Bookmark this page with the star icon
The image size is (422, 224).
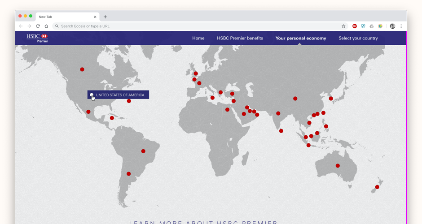tap(343, 26)
